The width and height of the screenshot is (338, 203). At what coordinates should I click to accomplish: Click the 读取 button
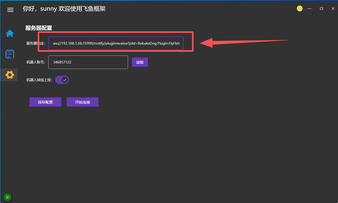pos(140,62)
